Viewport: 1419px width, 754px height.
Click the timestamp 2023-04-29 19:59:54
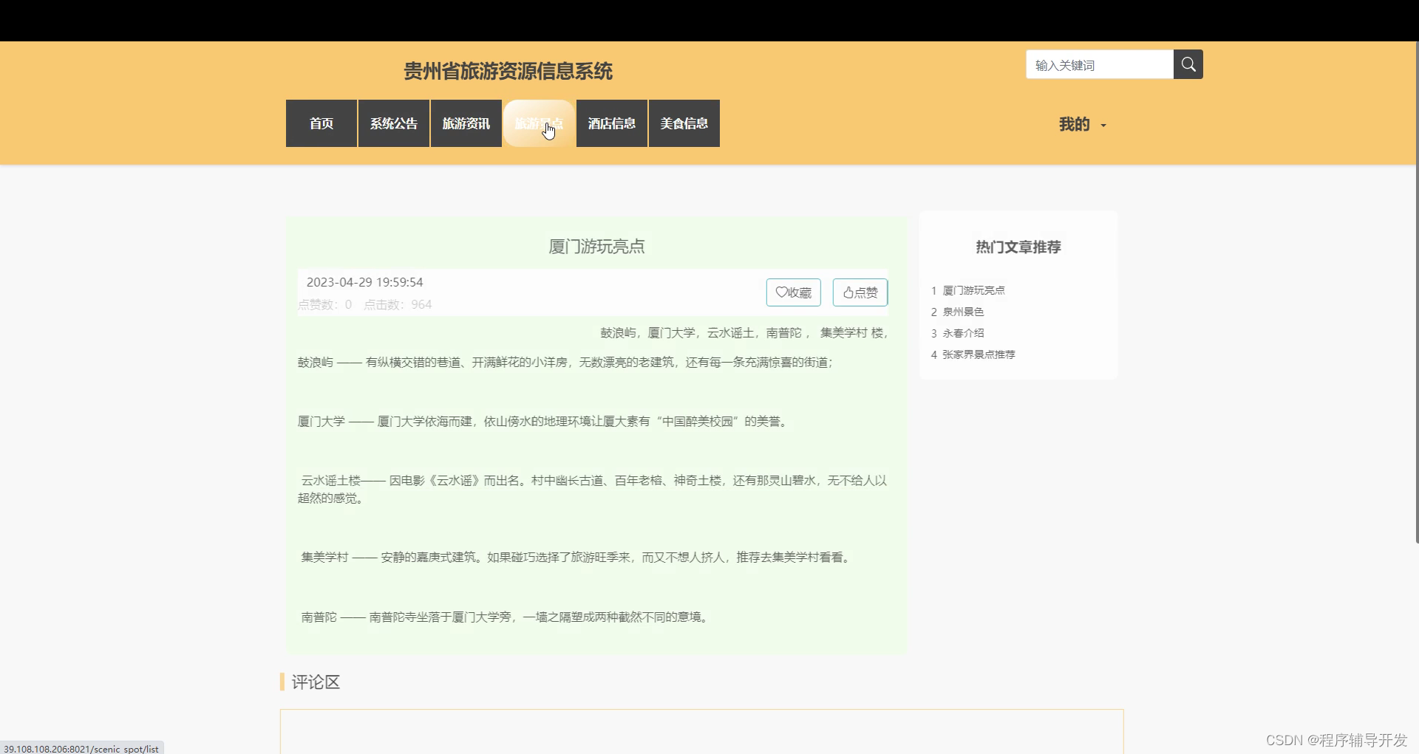tap(364, 282)
